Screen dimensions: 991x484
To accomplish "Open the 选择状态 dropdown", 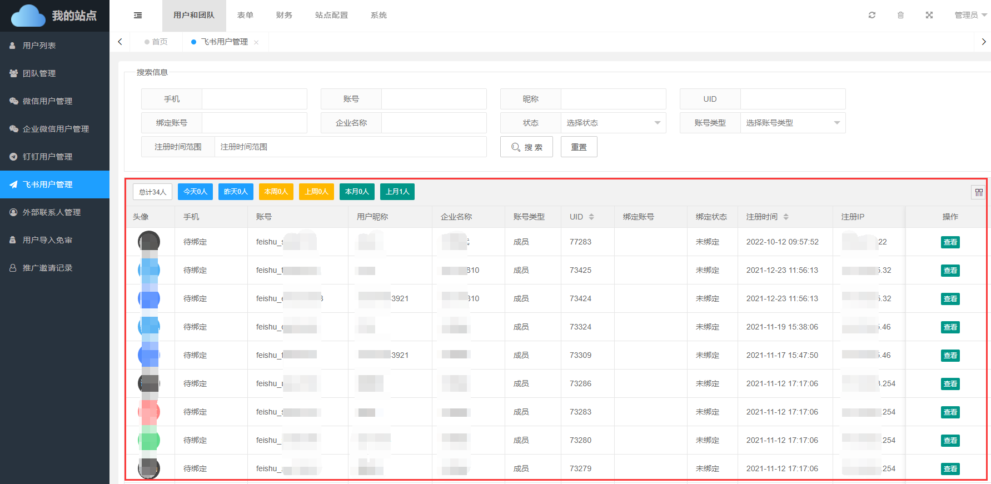I will pyautogui.click(x=613, y=123).
